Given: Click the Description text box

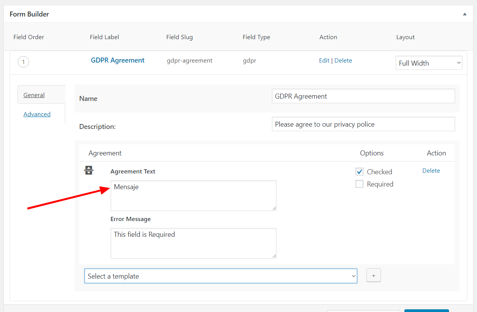Looking at the screenshot, I should pyautogui.click(x=363, y=124).
